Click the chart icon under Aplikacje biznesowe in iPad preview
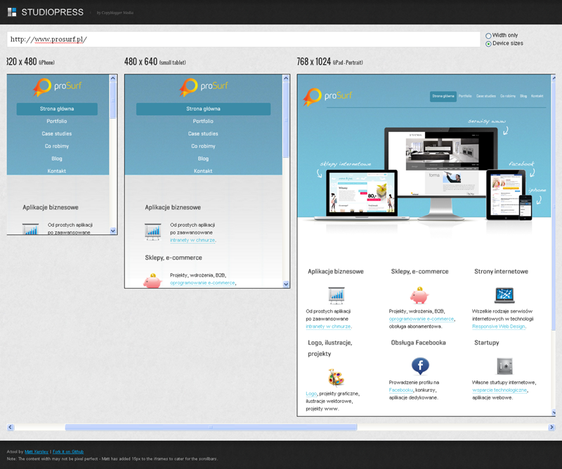 336,294
